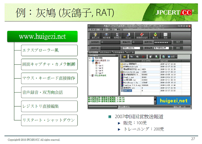Select the C: drive in tree
This screenshot has width=202, height=144.
pyautogui.click(x=101, y=66)
